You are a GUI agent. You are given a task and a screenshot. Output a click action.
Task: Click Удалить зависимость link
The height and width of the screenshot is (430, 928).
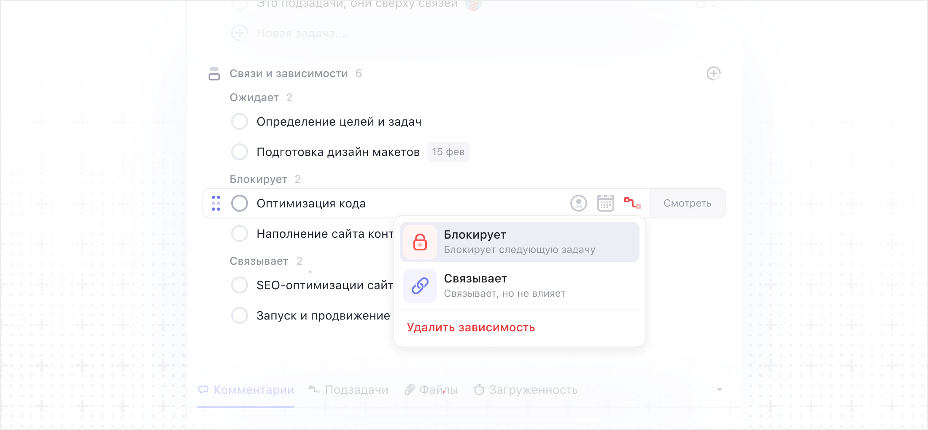click(x=471, y=328)
